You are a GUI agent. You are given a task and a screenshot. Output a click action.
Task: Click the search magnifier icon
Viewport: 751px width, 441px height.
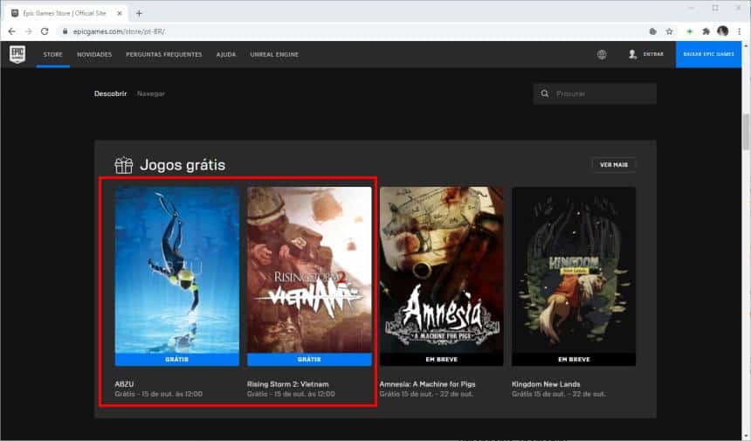[x=545, y=93]
